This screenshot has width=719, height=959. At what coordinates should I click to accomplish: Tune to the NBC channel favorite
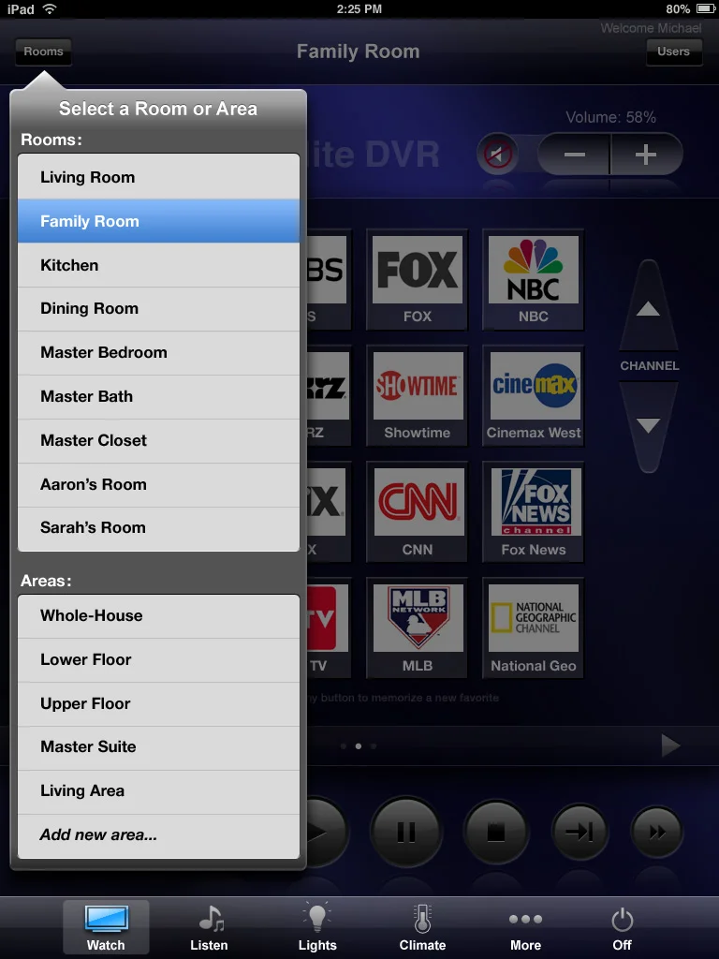coord(533,279)
